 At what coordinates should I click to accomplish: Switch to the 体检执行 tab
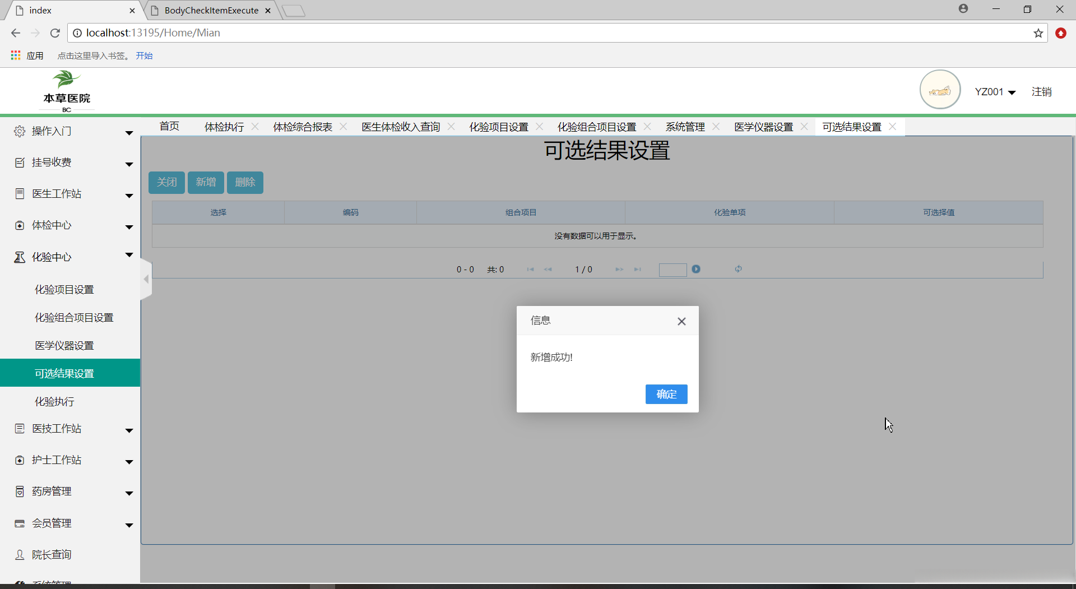pos(224,127)
